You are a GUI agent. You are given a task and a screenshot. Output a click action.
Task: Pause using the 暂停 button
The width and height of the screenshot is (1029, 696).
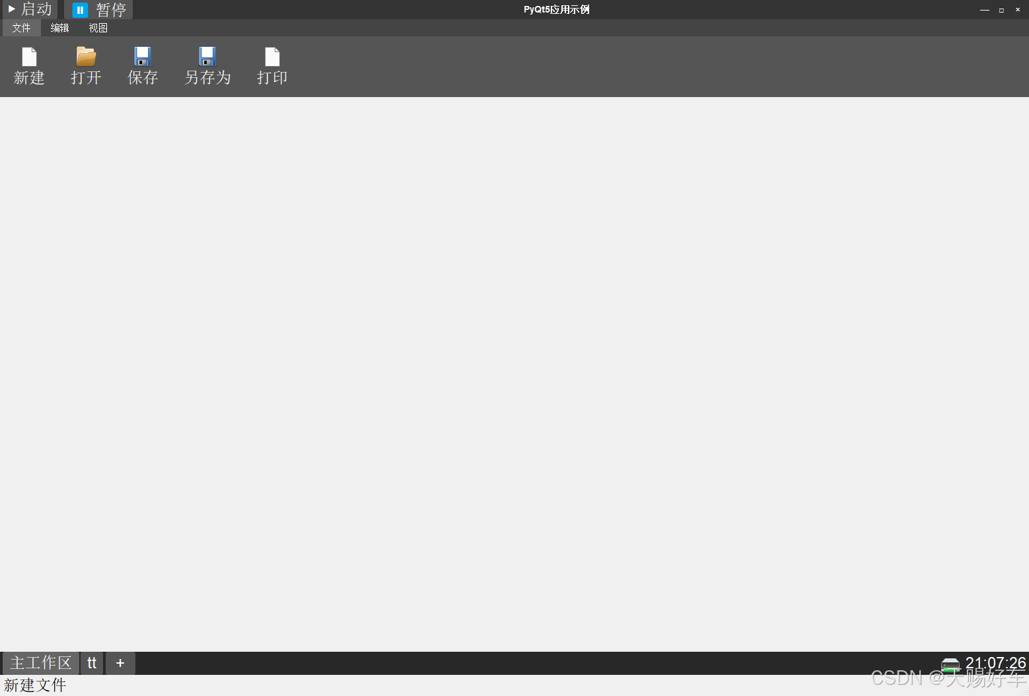coord(99,9)
